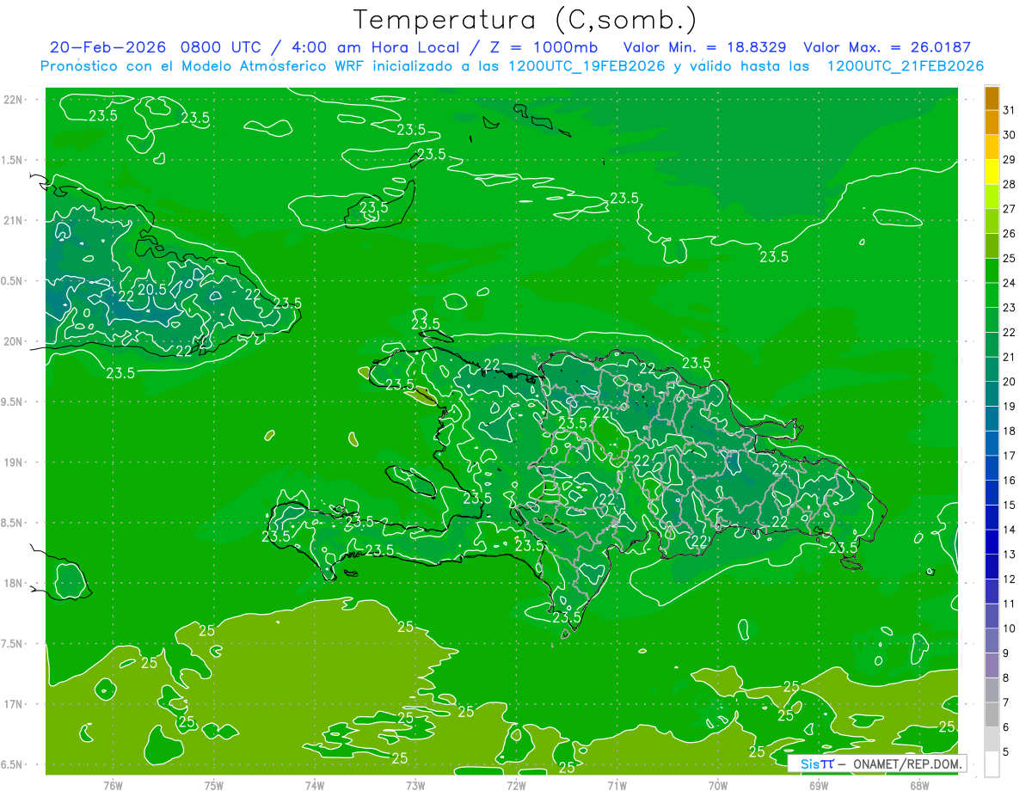1032x797 pixels.
Task: Click the color bar legend value '30'
Action: click(1010, 134)
